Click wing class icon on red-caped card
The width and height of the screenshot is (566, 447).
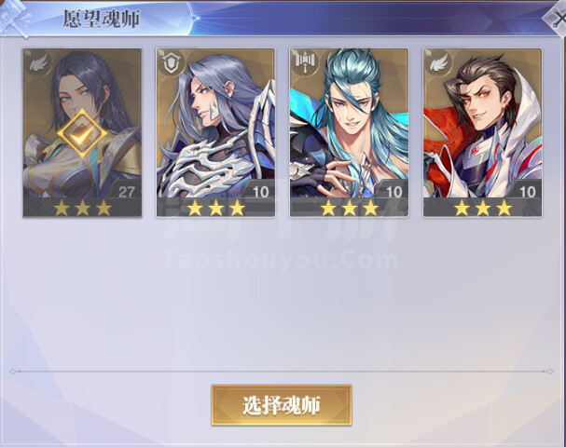tap(438, 64)
